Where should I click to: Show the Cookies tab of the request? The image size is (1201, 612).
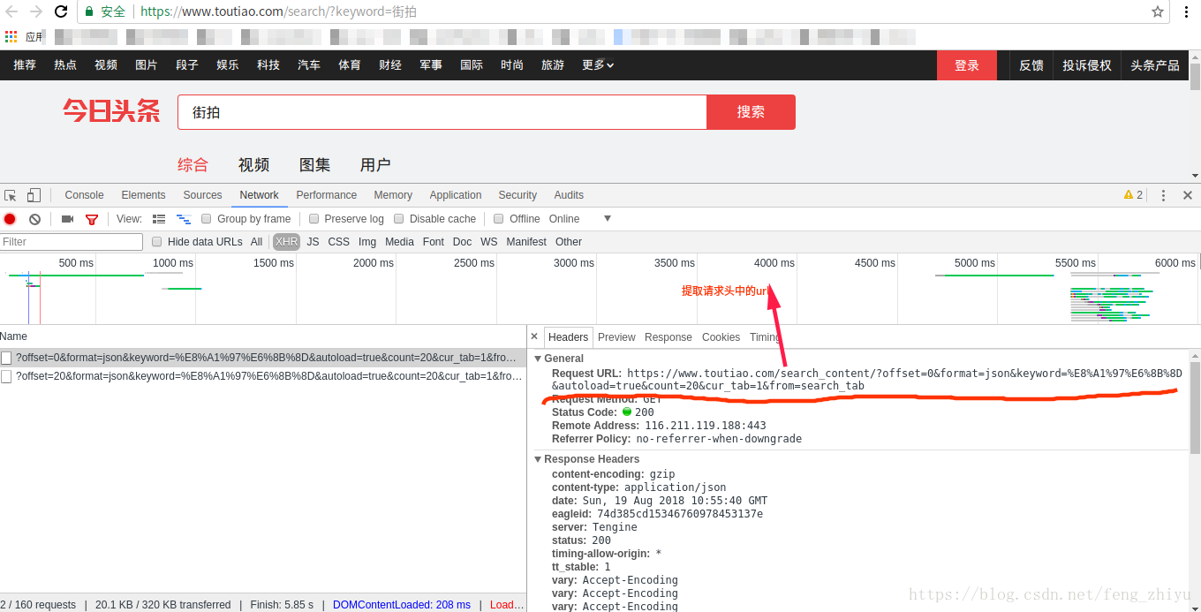(721, 337)
